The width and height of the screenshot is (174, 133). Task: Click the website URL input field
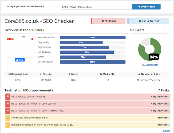pyautogui.click(x=96, y=7)
